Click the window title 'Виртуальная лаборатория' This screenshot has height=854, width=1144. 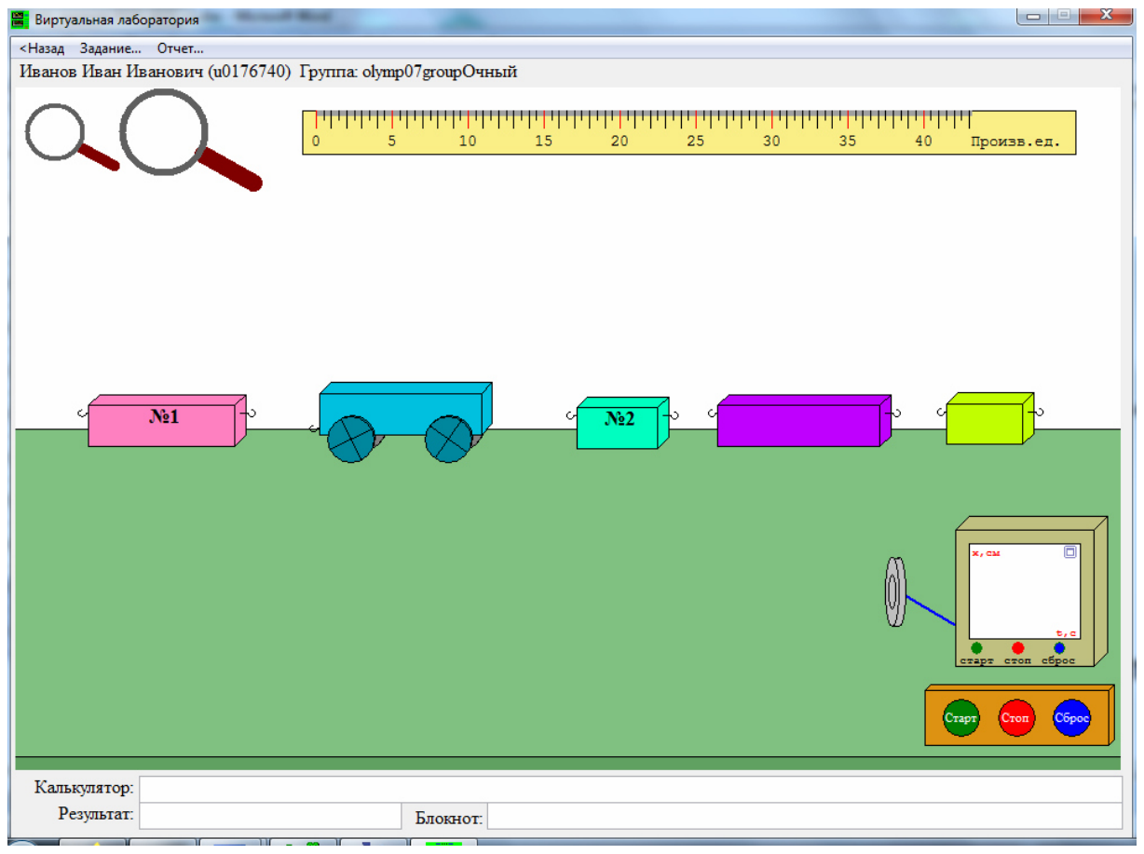[117, 20]
